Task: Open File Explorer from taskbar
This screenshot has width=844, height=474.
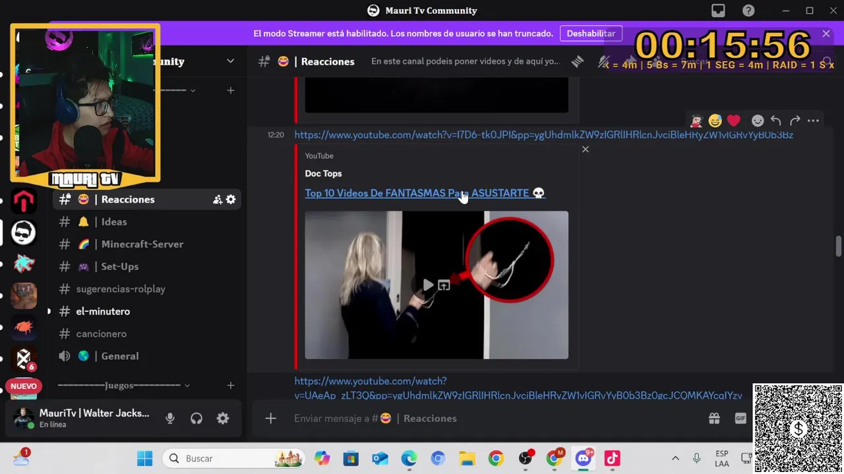Action: (467, 458)
